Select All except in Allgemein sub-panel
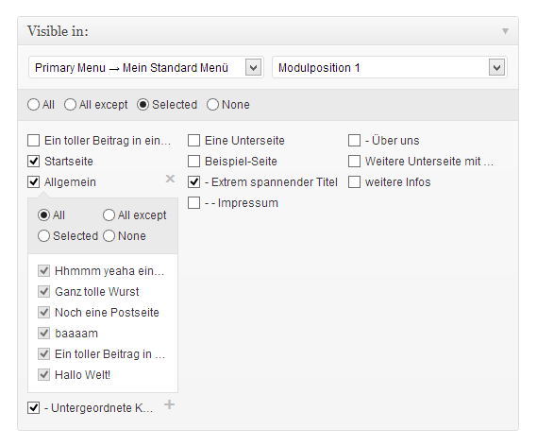The height and width of the screenshot is (446, 537). [109, 215]
